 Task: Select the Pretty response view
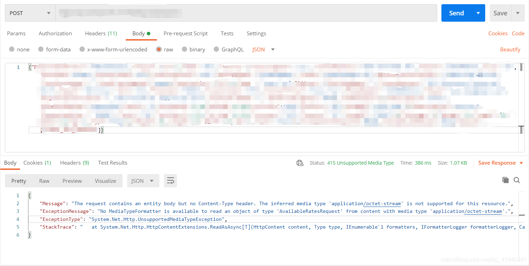pyautogui.click(x=19, y=181)
